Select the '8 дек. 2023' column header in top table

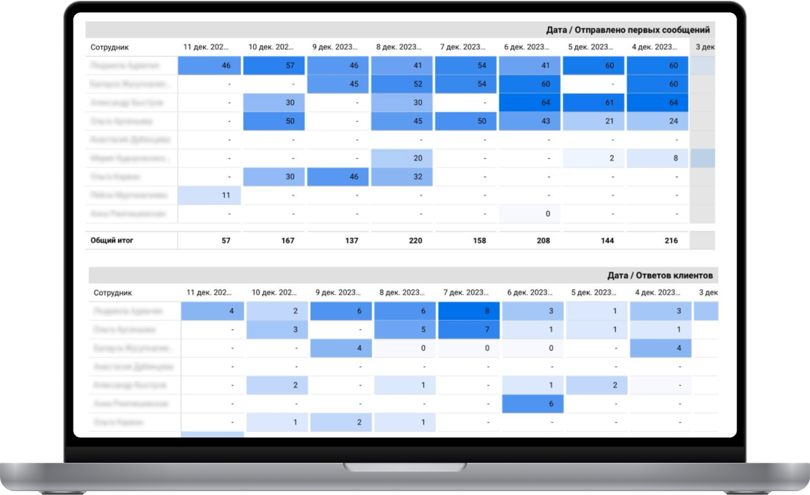click(x=398, y=47)
